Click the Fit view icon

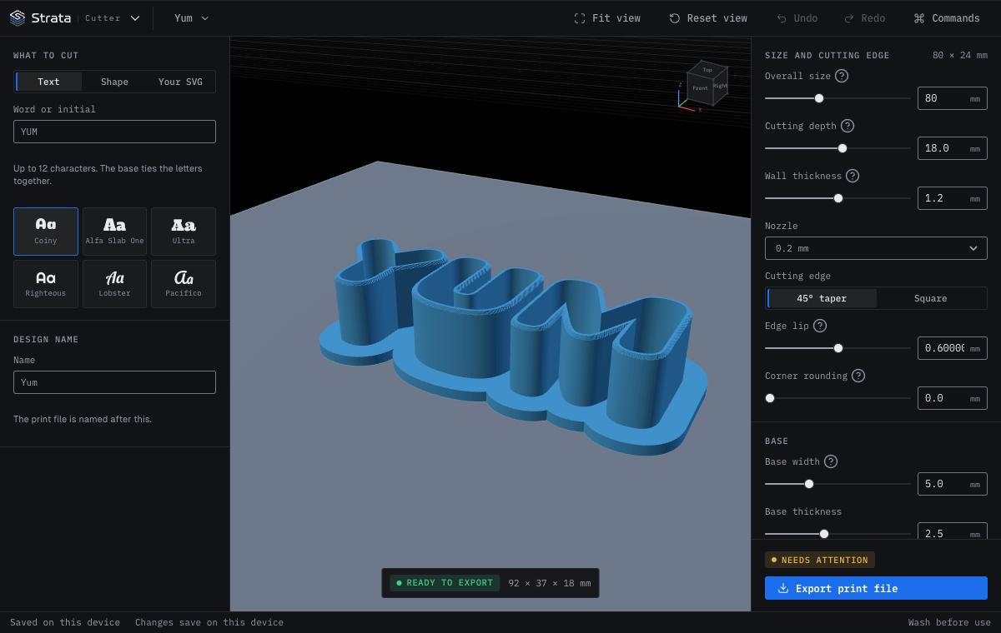[x=580, y=18]
